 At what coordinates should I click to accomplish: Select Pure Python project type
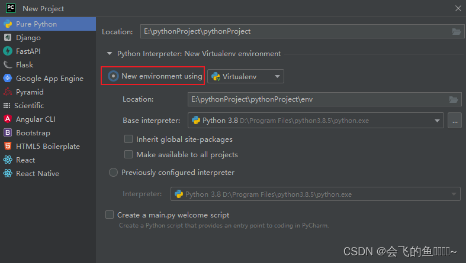pyautogui.click(x=48, y=24)
